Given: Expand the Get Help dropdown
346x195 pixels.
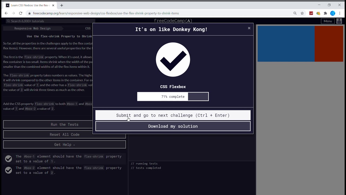Looking at the screenshot, I should pyautogui.click(x=64, y=145).
